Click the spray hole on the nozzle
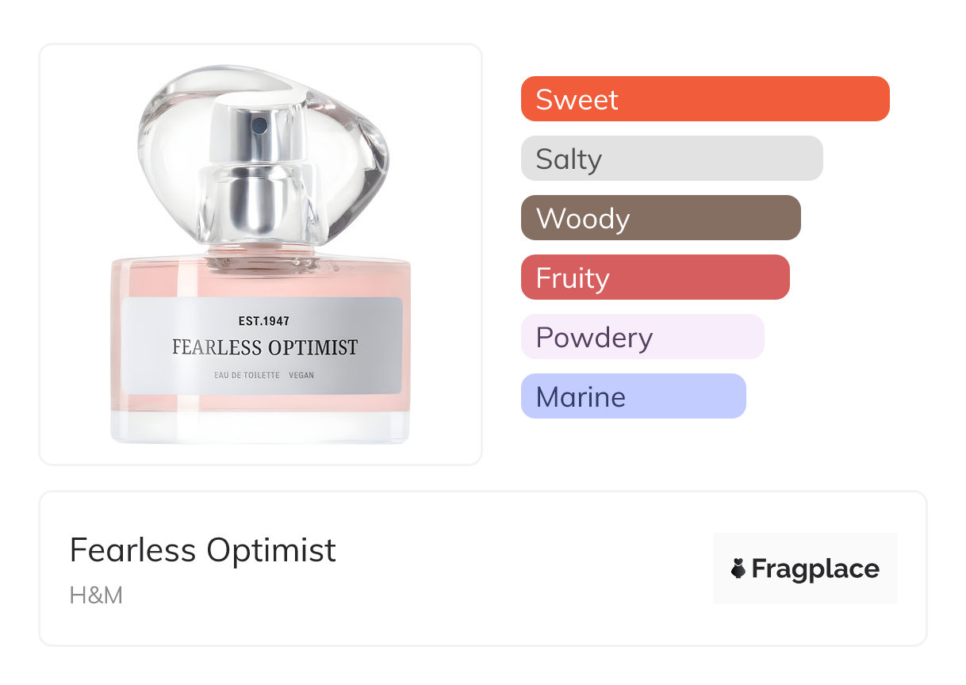966x685 pixels. [259, 124]
